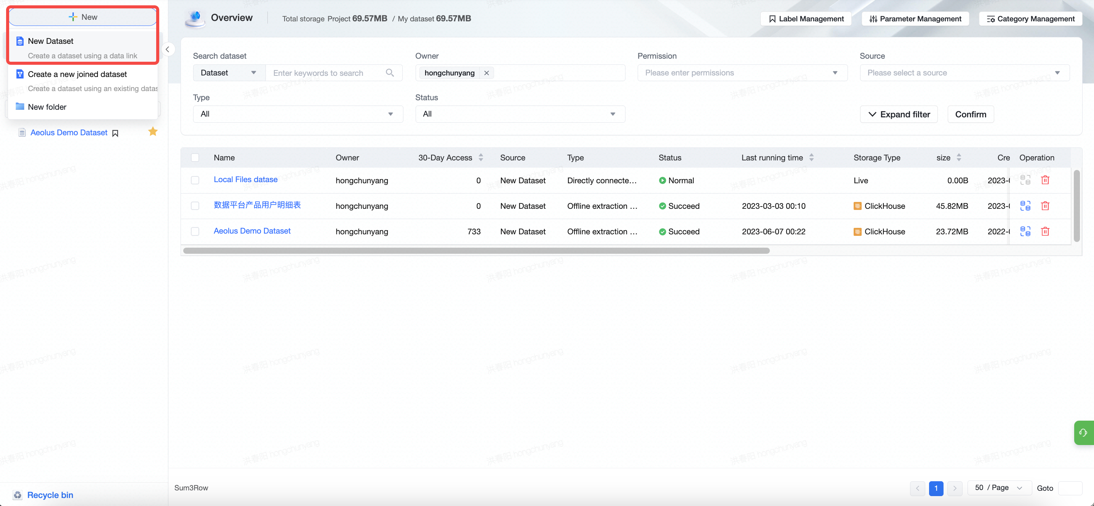1094x506 pixels.
Task: Open the Local Files datase link
Action: (245, 179)
